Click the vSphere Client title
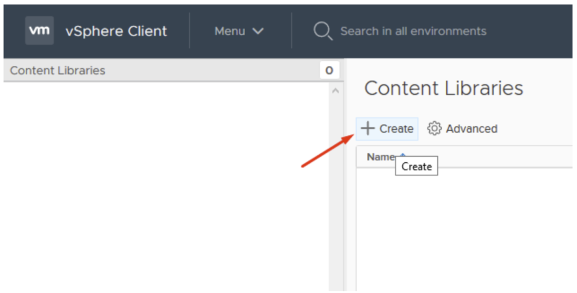The width and height of the screenshot is (577, 293). pyautogui.click(x=116, y=31)
